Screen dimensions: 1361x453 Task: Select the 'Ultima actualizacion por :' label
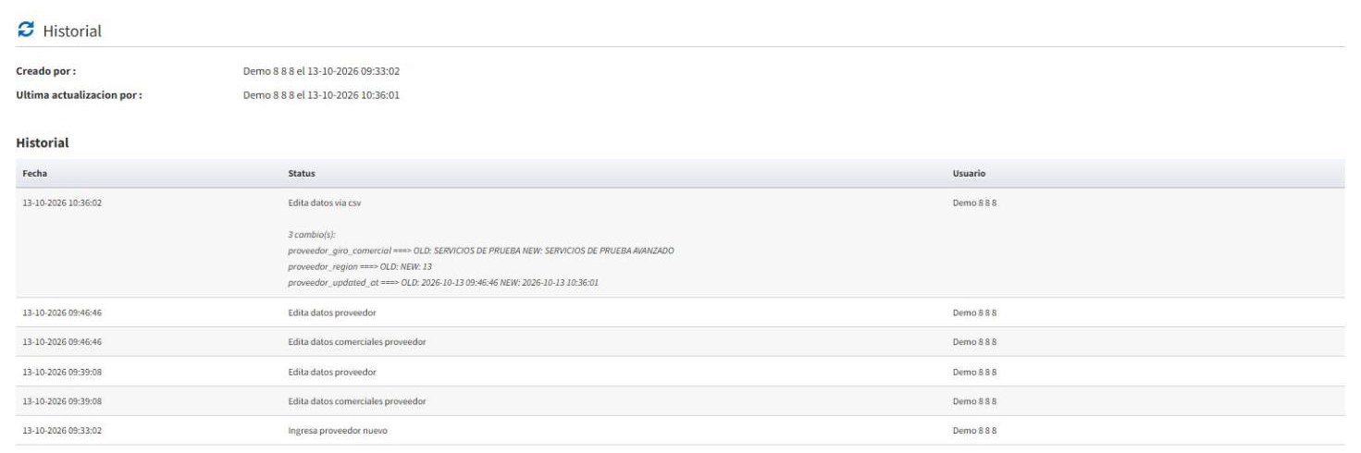coord(80,94)
